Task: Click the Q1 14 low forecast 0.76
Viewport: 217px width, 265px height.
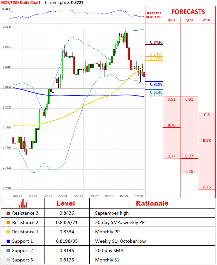Action: click(x=189, y=171)
